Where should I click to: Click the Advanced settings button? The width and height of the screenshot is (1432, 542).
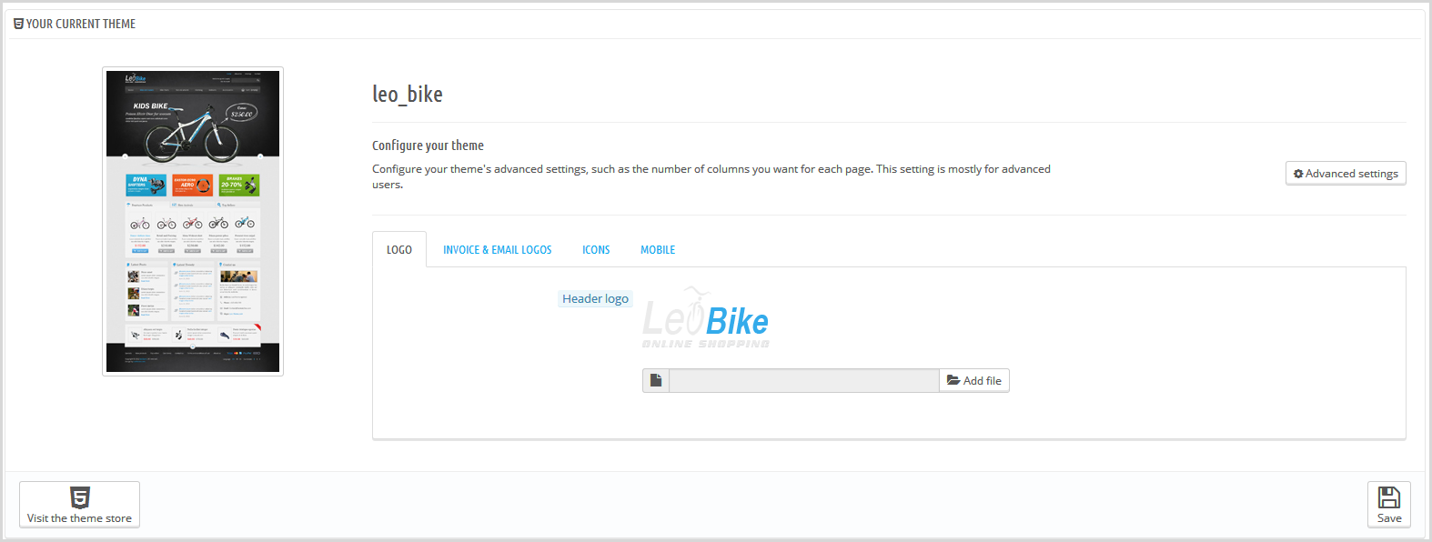(x=1346, y=174)
